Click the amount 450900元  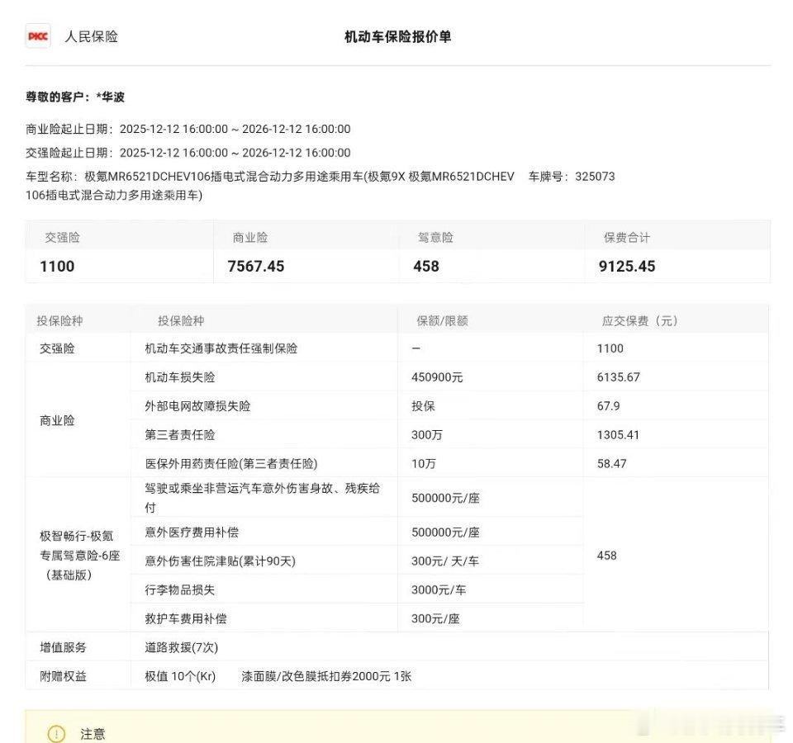click(x=437, y=377)
